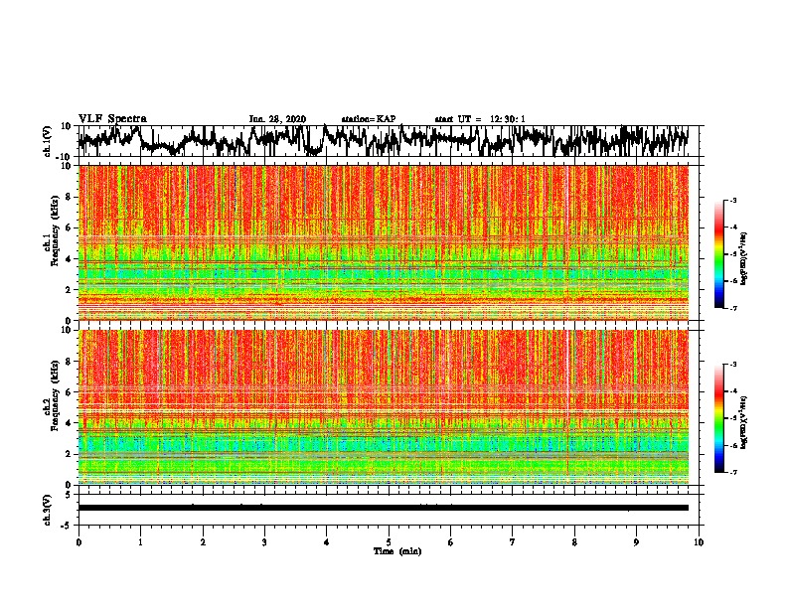Click time axis tick label "4"
This screenshot has height=608, width=787.
click(x=327, y=542)
